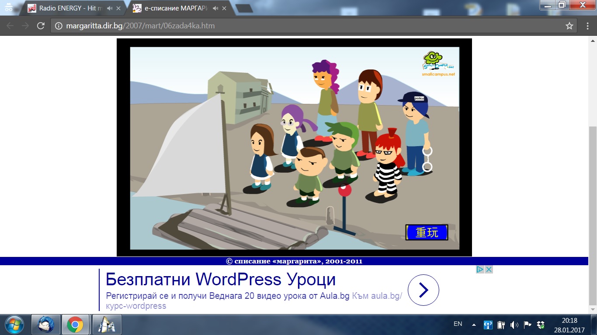This screenshot has height=335, width=597.
Task: Click the address bar URL field
Action: (x=306, y=26)
